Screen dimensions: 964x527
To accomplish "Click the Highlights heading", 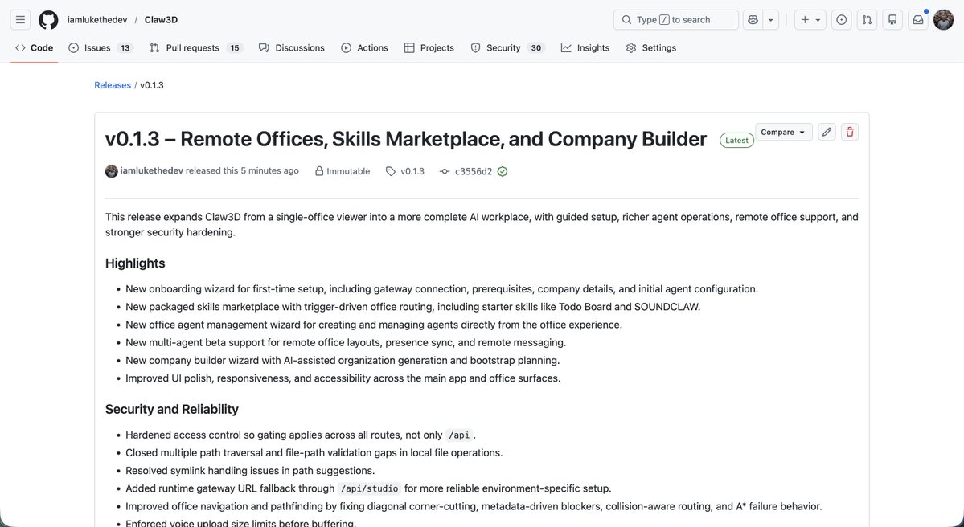I will (x=135, y=263).
